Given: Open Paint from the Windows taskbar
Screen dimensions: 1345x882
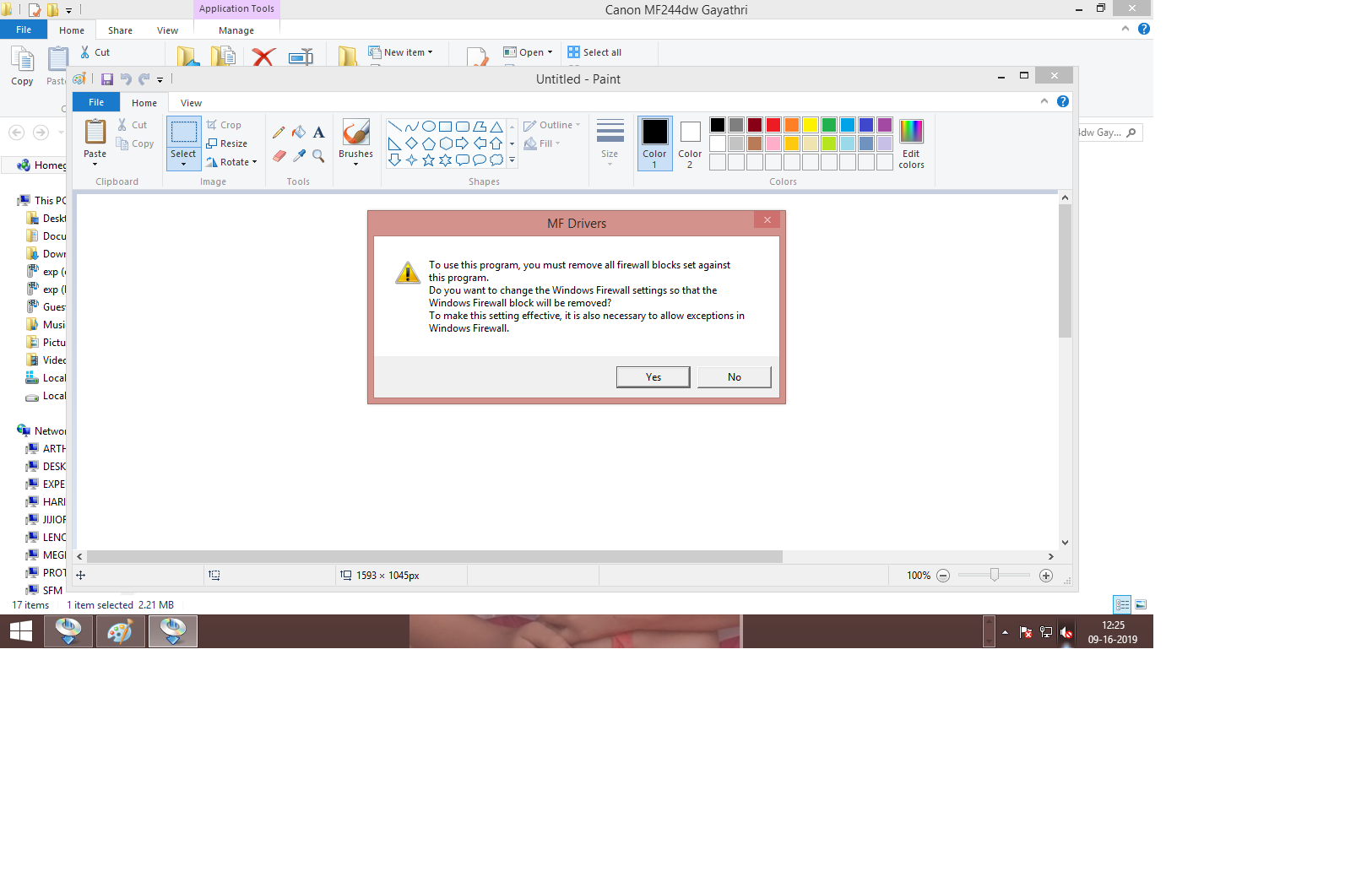Looking at the screenshot, I should coord(120,631).
